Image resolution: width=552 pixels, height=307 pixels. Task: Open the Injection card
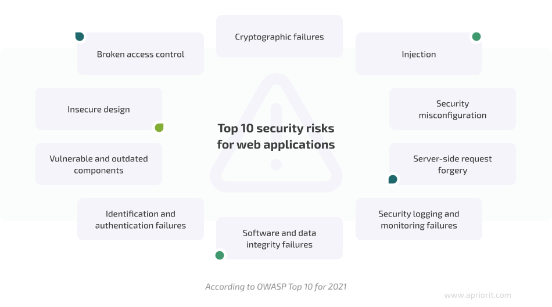(x=419, y=53)
